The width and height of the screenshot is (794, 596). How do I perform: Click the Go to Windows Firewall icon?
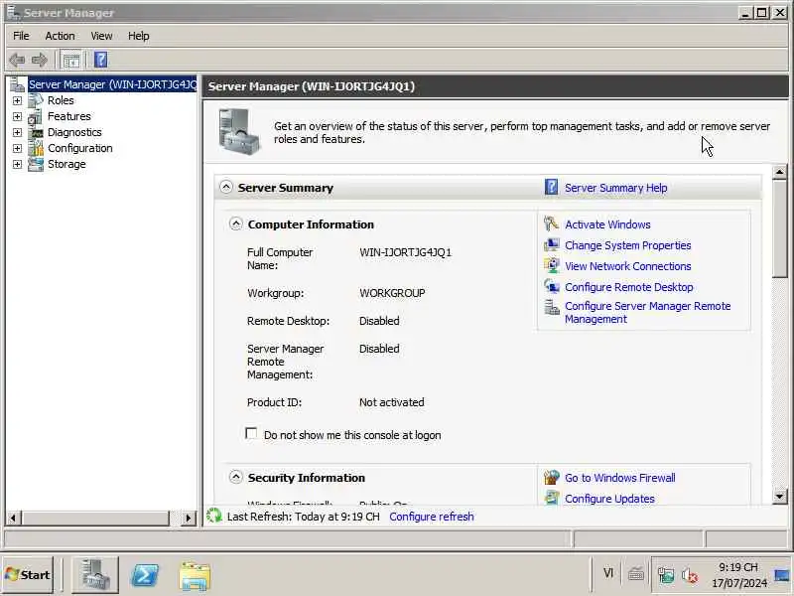(551, 478)
